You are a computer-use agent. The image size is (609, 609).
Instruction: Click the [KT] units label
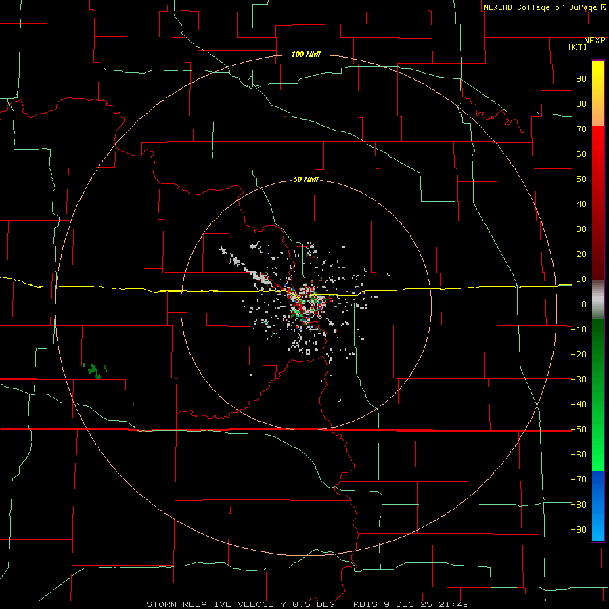coord(577,47)
